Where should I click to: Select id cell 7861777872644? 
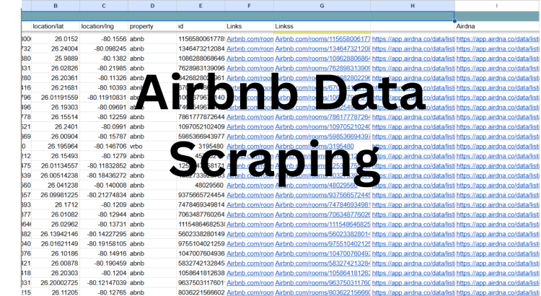point(201,117)
